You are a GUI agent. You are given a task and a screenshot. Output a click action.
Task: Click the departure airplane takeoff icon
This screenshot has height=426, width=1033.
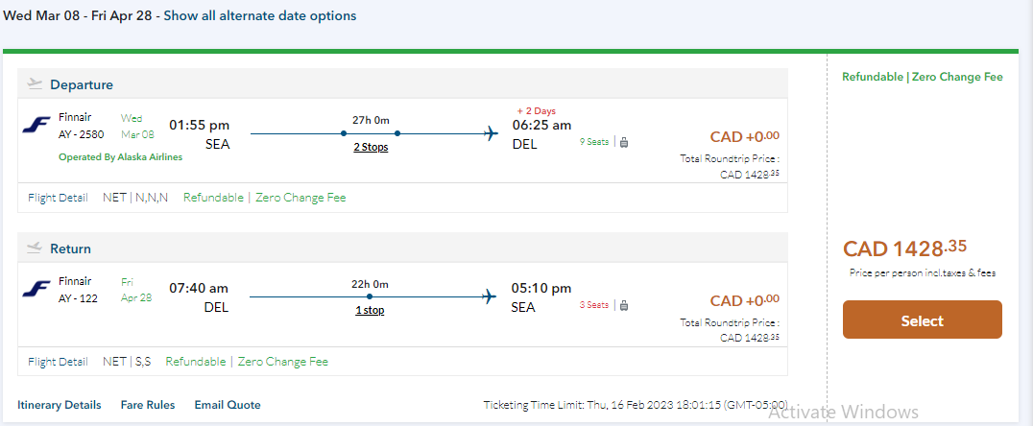click(36, 84)
